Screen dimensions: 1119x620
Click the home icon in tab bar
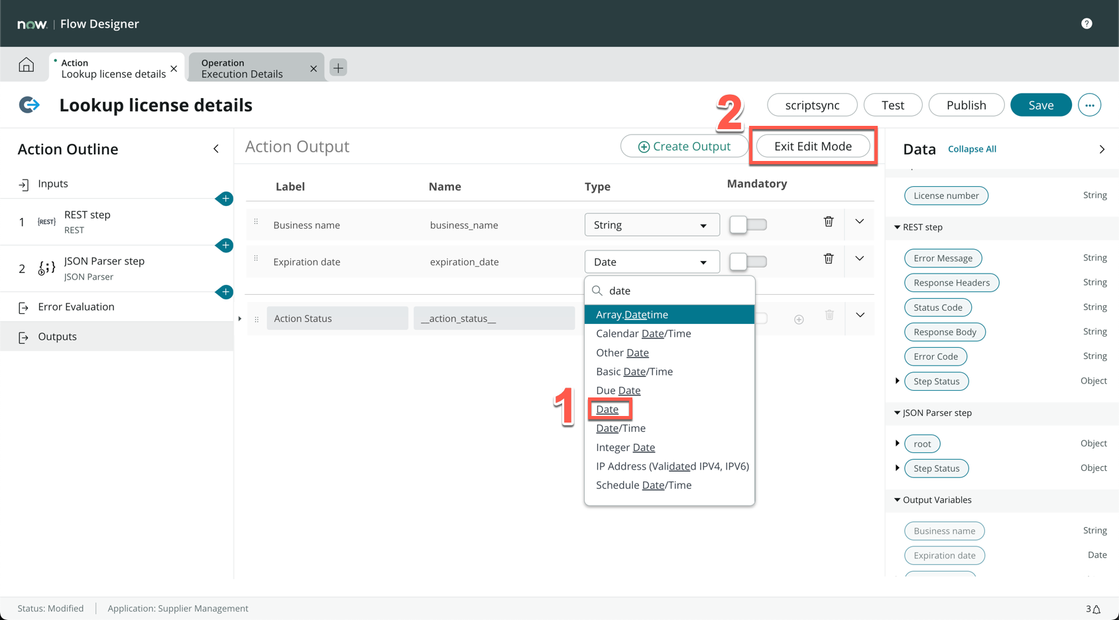[26, 65]
